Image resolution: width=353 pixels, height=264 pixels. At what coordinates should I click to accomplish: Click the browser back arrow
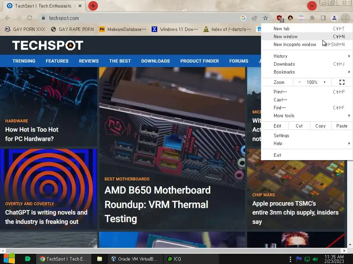[8, 18]
